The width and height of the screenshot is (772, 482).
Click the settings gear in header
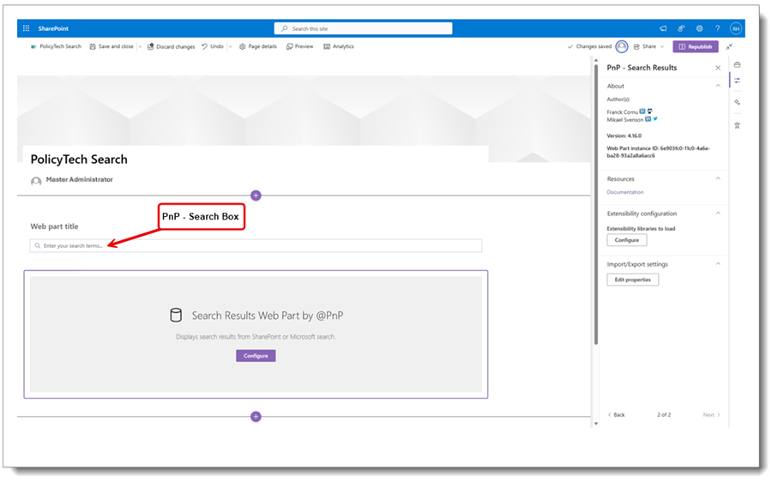[699, 28]
